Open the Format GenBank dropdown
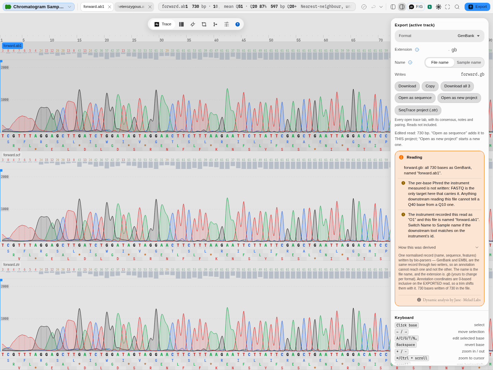 pos(440,36)
